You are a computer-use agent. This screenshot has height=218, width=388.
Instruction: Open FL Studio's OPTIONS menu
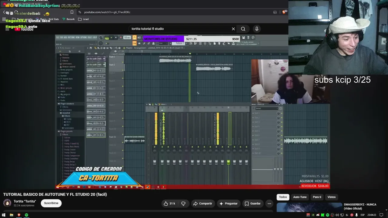(83, 37)
